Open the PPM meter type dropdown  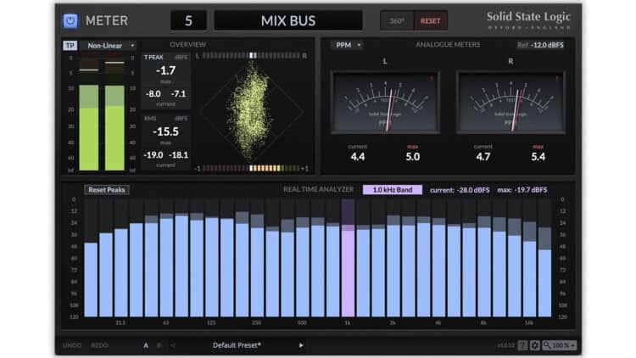pyautogui.click(x=347, y=45)
